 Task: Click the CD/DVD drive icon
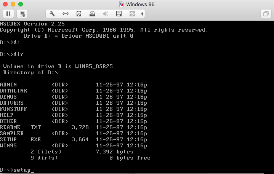click(x=92, y=14)
